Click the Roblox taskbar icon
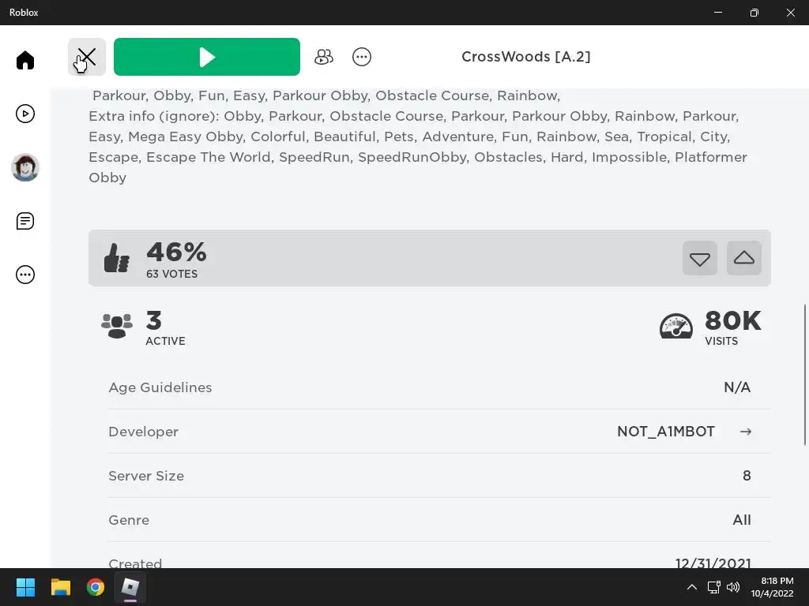This screenshot has width=809, height=606. point(130,587)
